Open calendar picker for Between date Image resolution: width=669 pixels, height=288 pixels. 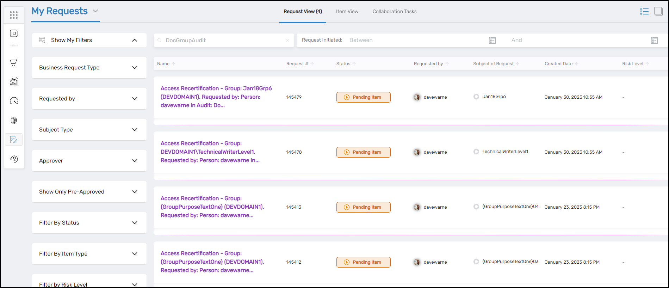click(x=492, y=40)
